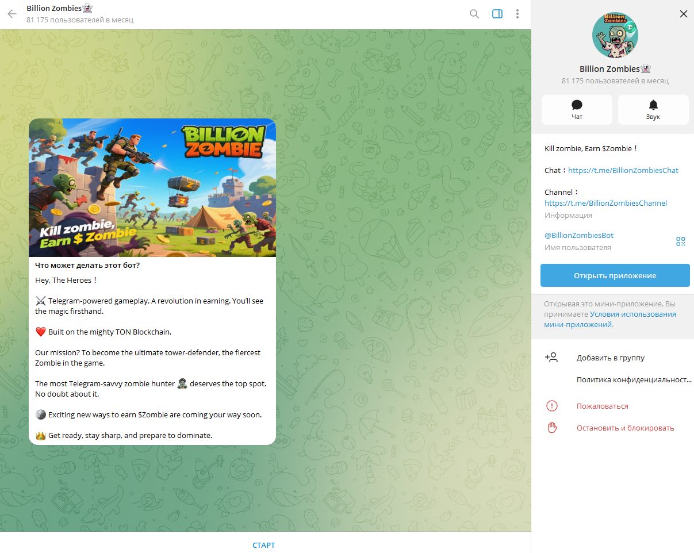Click the Billion Zombies profile avatar
This screenshot has width=694, height=553.
pyautogui.click(x=615, y=34)
